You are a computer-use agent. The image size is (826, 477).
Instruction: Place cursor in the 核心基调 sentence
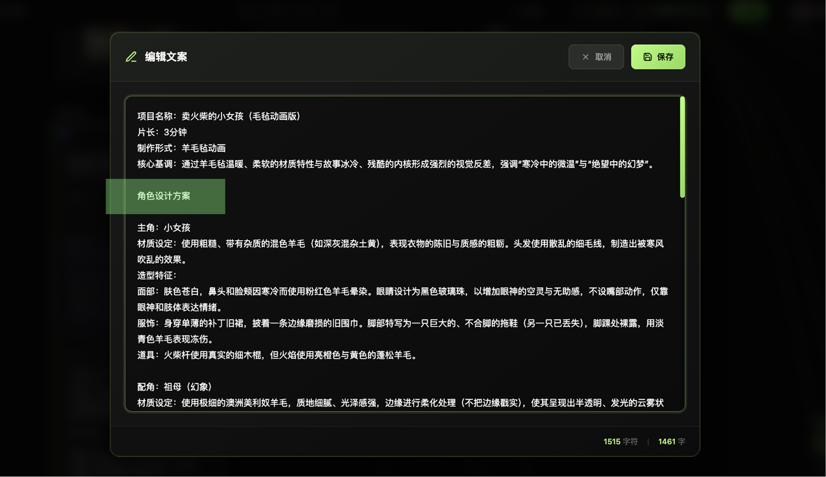[x=395, y=164]
